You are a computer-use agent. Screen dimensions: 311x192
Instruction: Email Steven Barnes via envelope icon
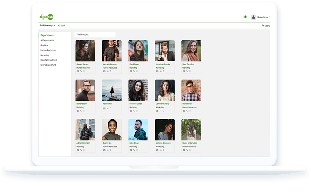tap(78, 71)
